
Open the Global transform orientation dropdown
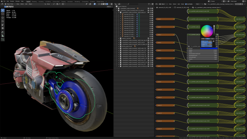click(x=49, y=4)
